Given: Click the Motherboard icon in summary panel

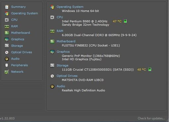Looking at the screenshot, I should point(52,42).
